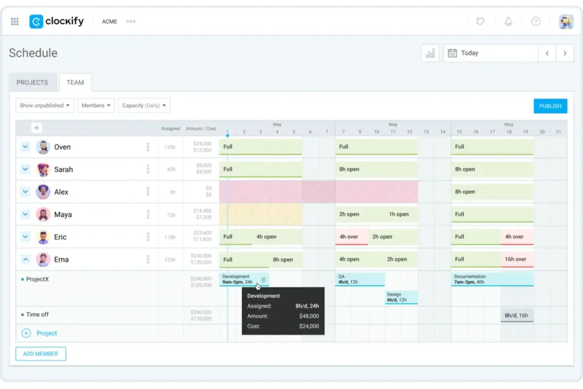Open the notifications bell
Image resolution: width=583 pixels, height=389 pixels.
pyautogui.click(x=508, y=22)
